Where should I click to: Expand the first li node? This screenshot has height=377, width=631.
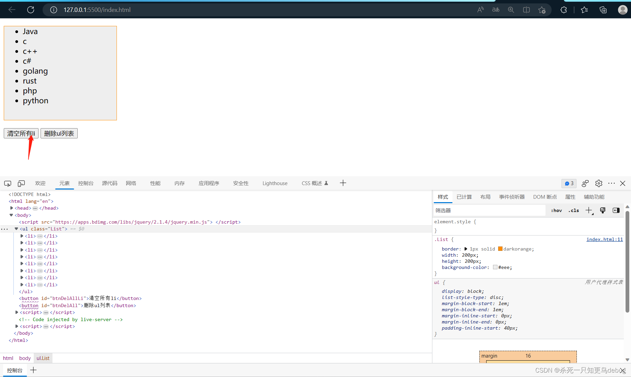(x=22, y=236)
